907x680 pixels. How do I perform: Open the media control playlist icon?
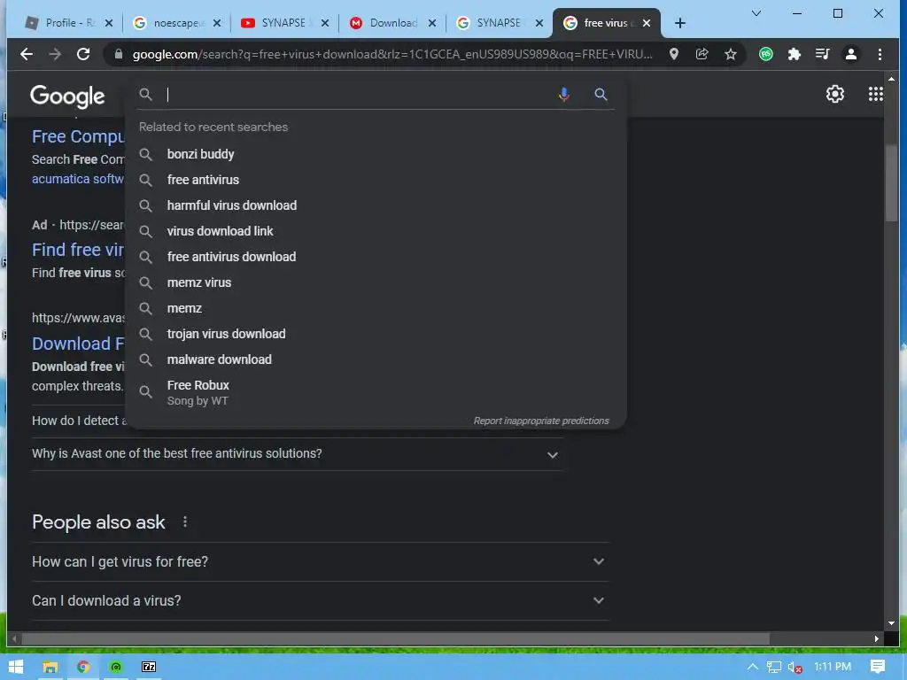click(822, 54)
